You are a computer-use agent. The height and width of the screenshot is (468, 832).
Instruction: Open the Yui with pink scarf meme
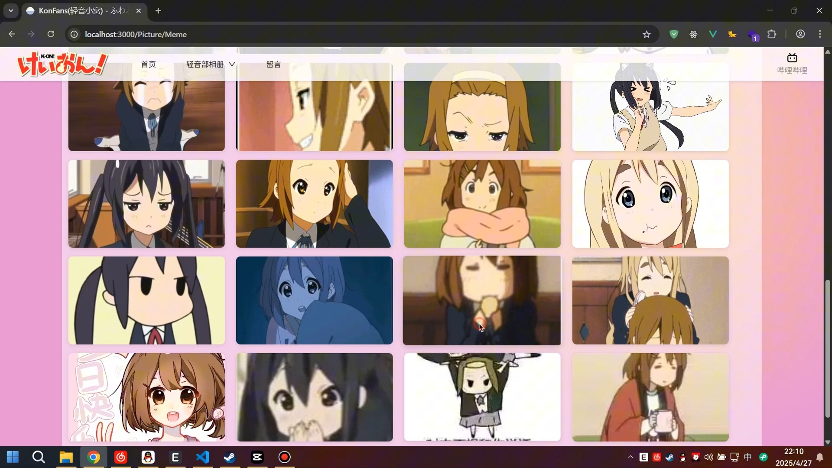click(x=482, y=204)
